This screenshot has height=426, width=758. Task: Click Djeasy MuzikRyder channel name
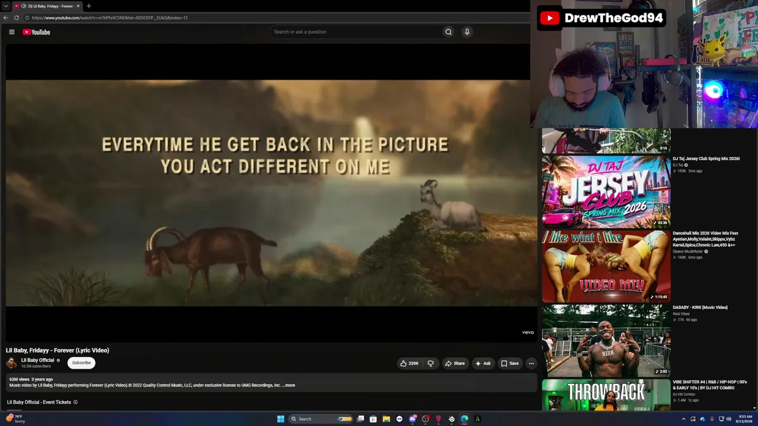point(688,251)
